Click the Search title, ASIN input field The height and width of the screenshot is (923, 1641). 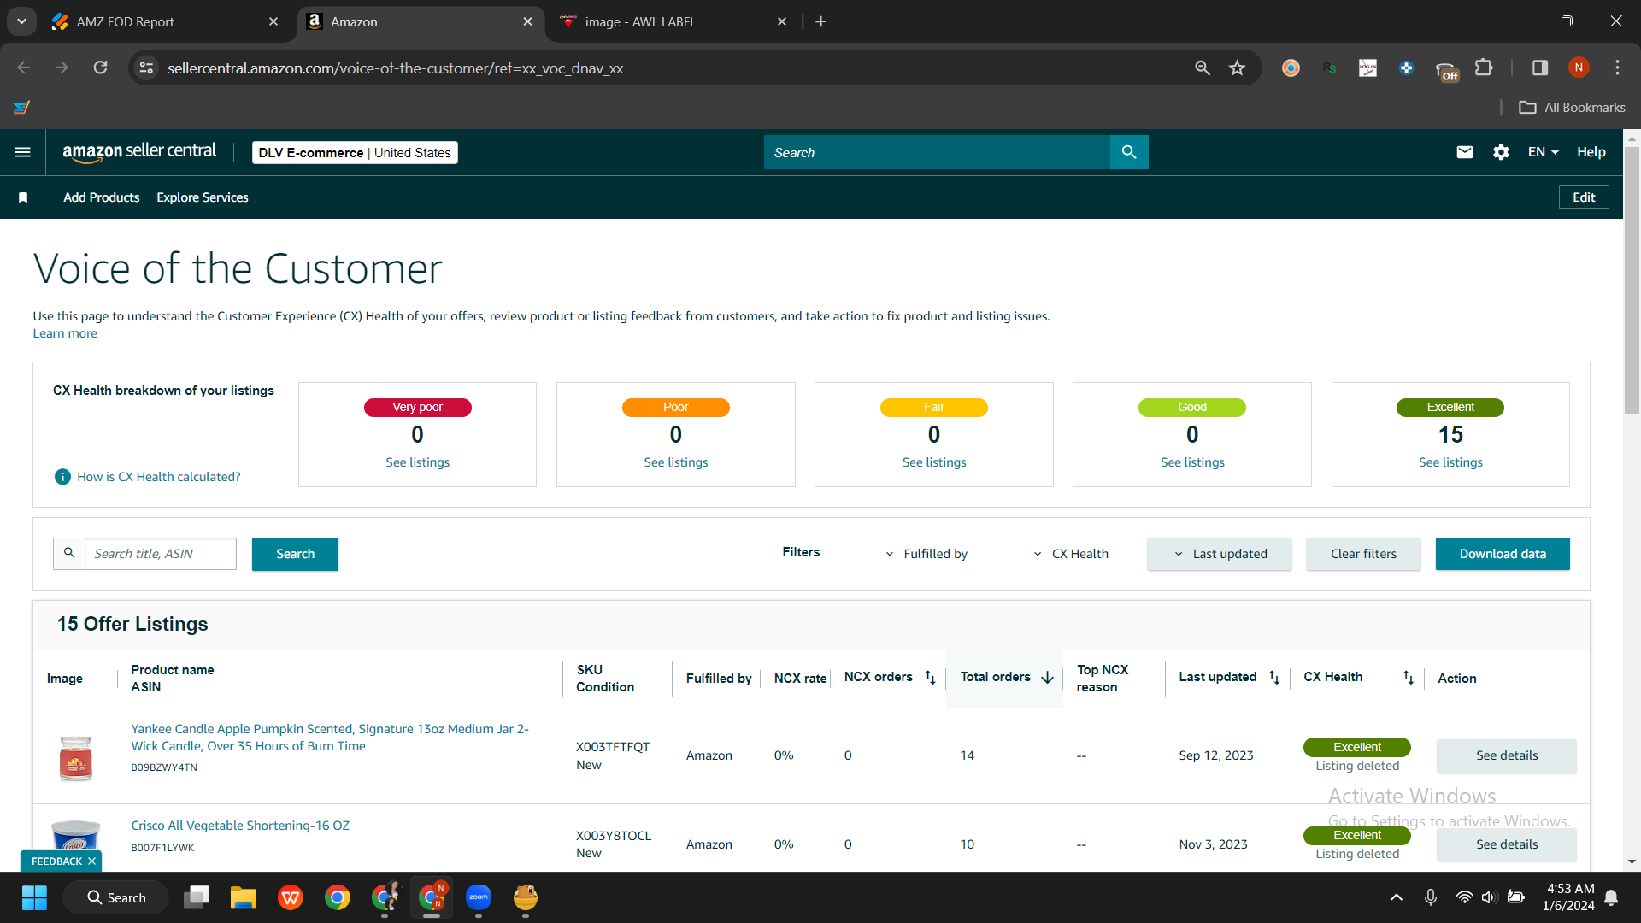coord(161,554)
